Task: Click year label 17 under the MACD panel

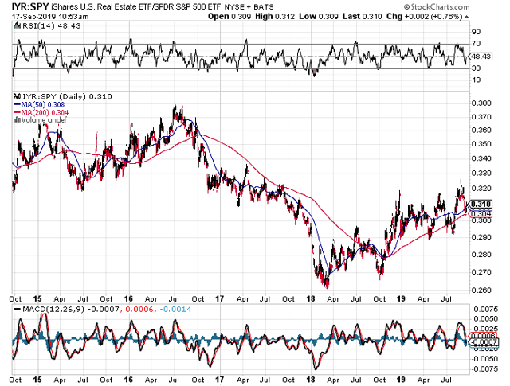Action: tap(220, 380)
